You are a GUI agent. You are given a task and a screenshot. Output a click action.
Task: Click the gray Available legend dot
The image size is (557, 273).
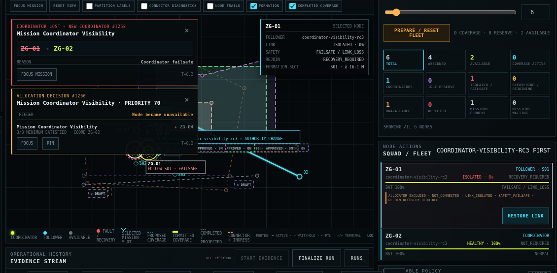70,233
